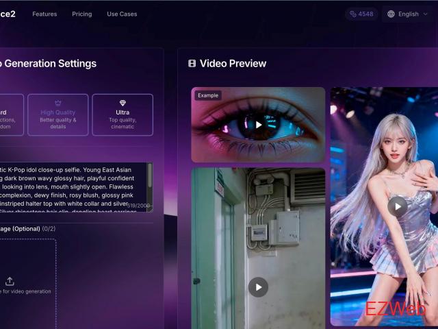Click the 4548 credits balance button
438x329 pixels.
click(x=361, y=14)
